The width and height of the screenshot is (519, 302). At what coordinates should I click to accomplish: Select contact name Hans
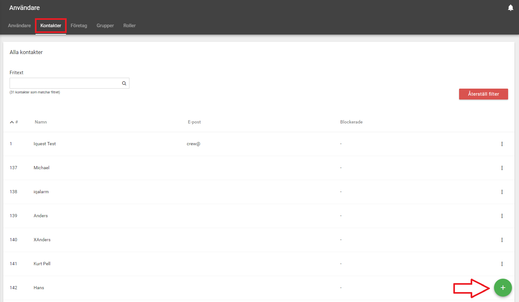pyautogui.click(x=39, y=288)
